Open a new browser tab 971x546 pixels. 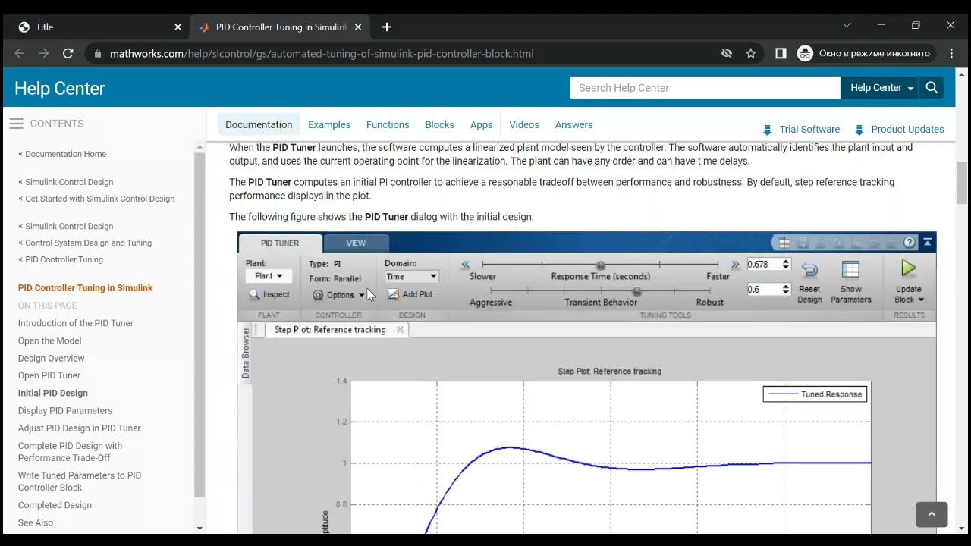tap(386, 27)
